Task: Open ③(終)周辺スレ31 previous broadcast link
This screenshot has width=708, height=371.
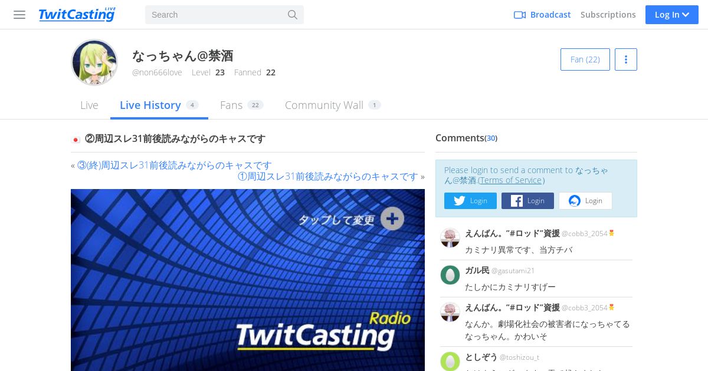Action: [x=175, y=165]
